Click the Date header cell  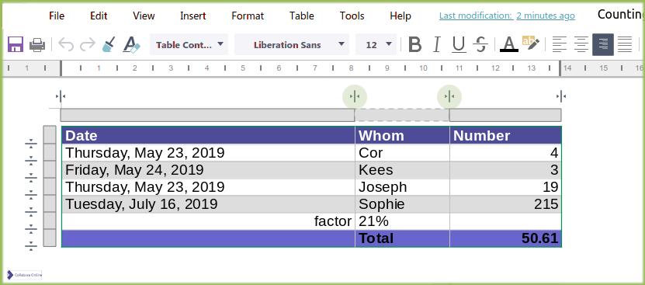(x=208, y=135)
